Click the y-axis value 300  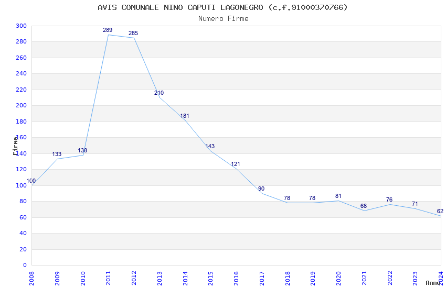21,26
